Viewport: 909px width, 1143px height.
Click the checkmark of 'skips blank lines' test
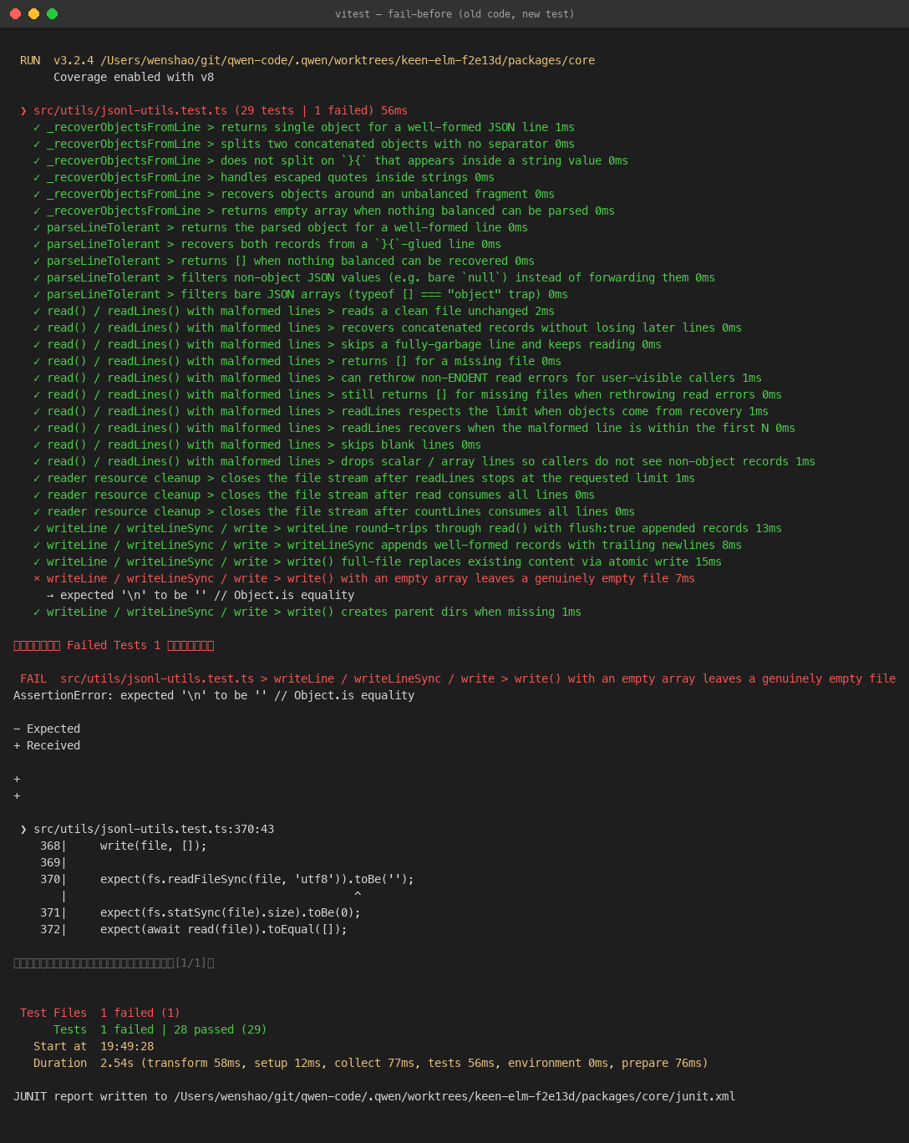pyautogui.click(x=37, y=444)
